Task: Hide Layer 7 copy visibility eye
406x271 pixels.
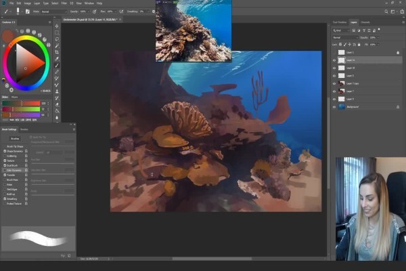Action: click(334, 83)
